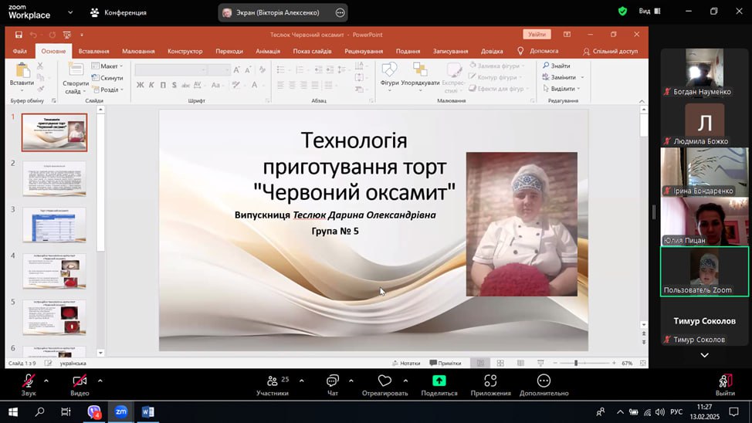
Task: Open the More options icon
Action: click(x=544, y=381)
